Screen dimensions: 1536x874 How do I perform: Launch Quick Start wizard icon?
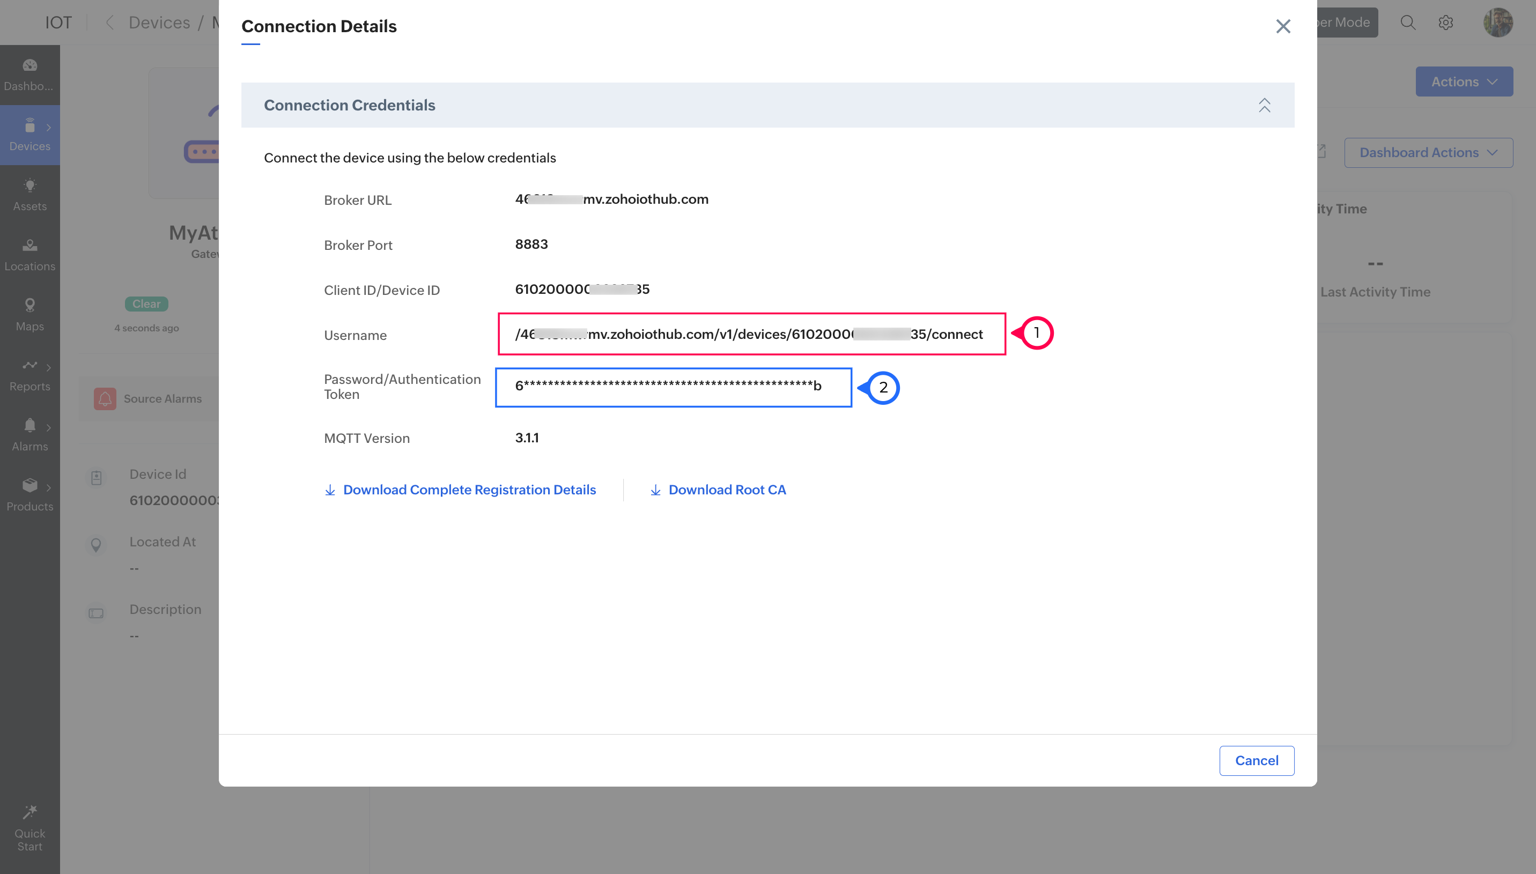click(x=29, y=827)
